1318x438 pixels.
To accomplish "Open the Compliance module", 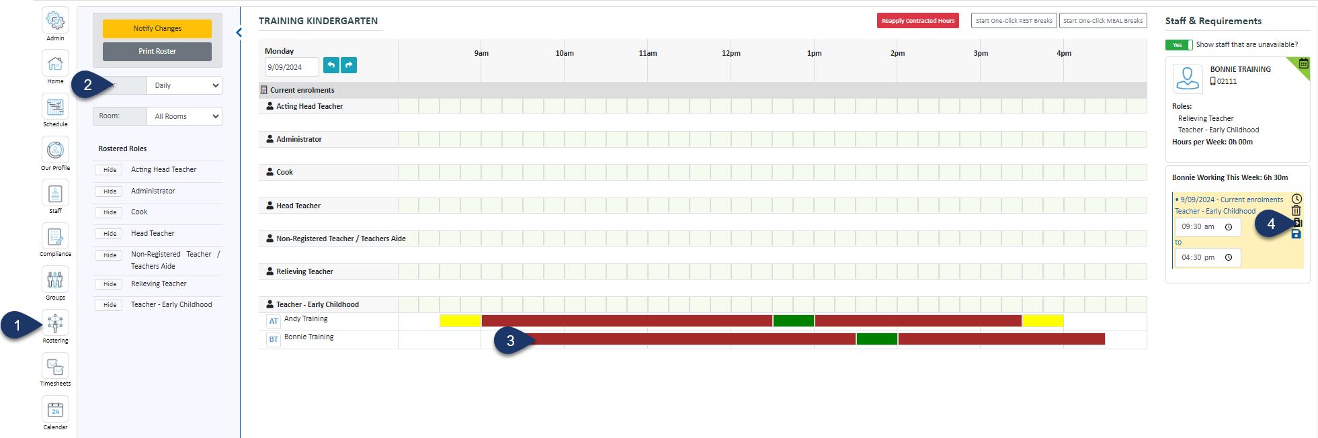I will [55, 236].
